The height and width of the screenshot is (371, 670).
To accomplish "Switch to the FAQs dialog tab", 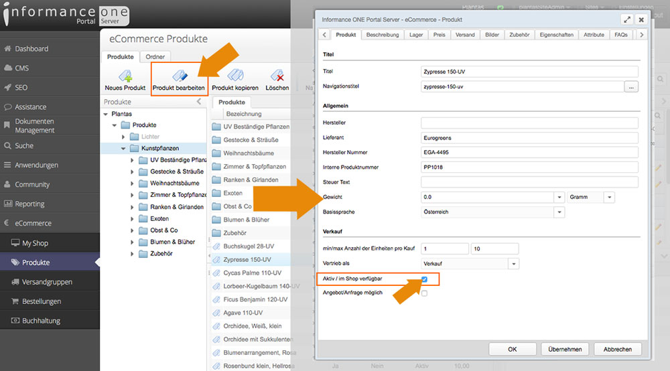I will [621, 35].
